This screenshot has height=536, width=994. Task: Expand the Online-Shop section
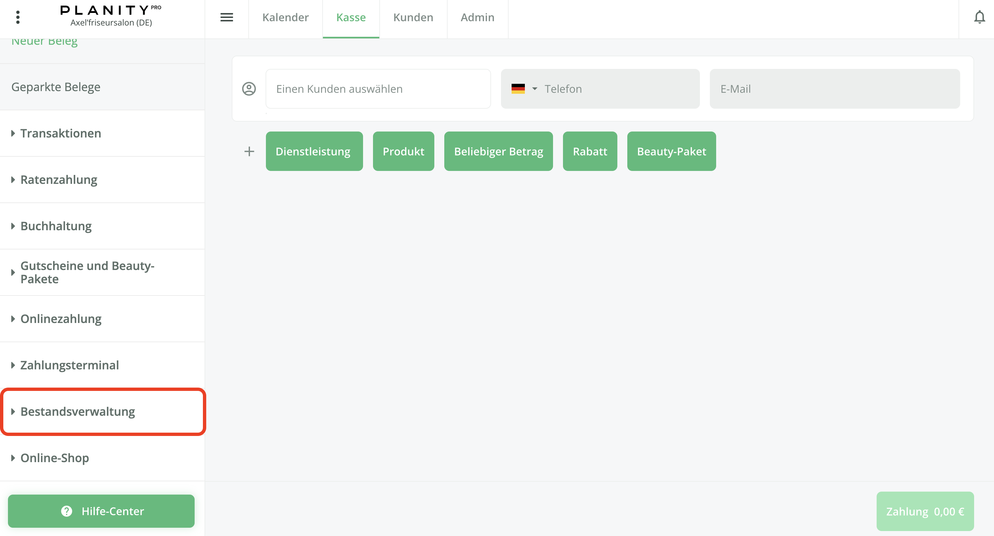[54, 458]
